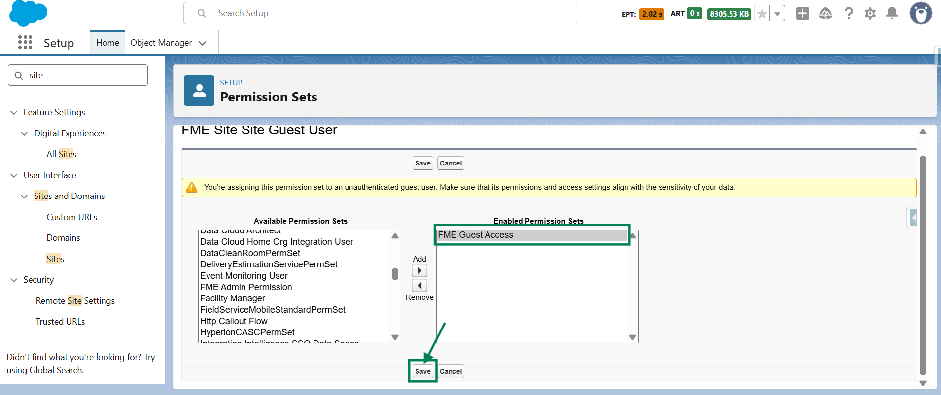The image size is (941, 395).
Task: Click the SETUP breadcrumb above Permission Sets
Action: coord(231,83)
